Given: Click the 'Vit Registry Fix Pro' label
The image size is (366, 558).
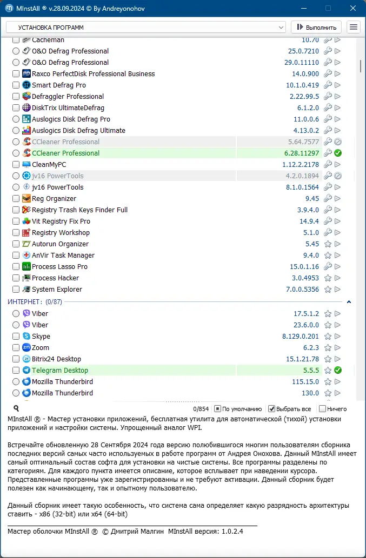Looking at the screenshot, I should (61, 221).
